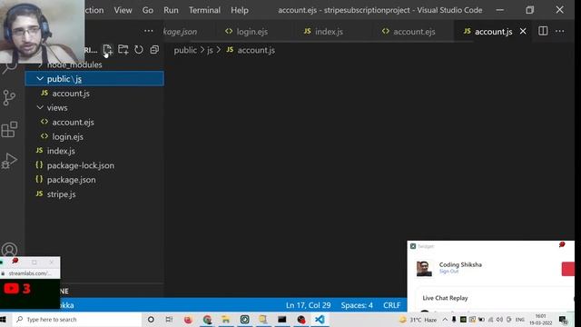
Task: Open the taskbar clock and date
Action: pyautogui.click(x=541, y=319)
